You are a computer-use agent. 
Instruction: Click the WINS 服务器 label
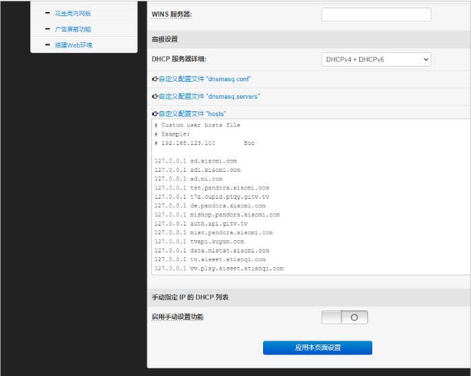click(x=172, y=14)
